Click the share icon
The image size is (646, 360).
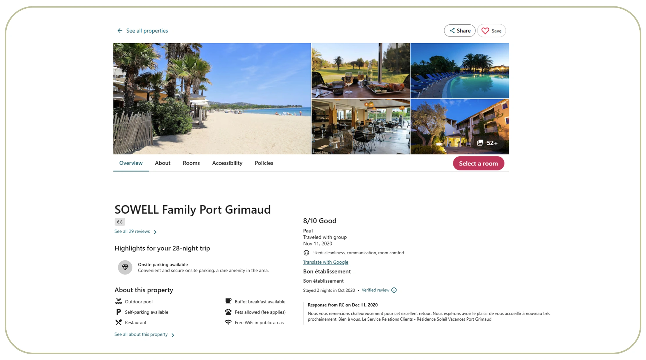pos(452,31)
